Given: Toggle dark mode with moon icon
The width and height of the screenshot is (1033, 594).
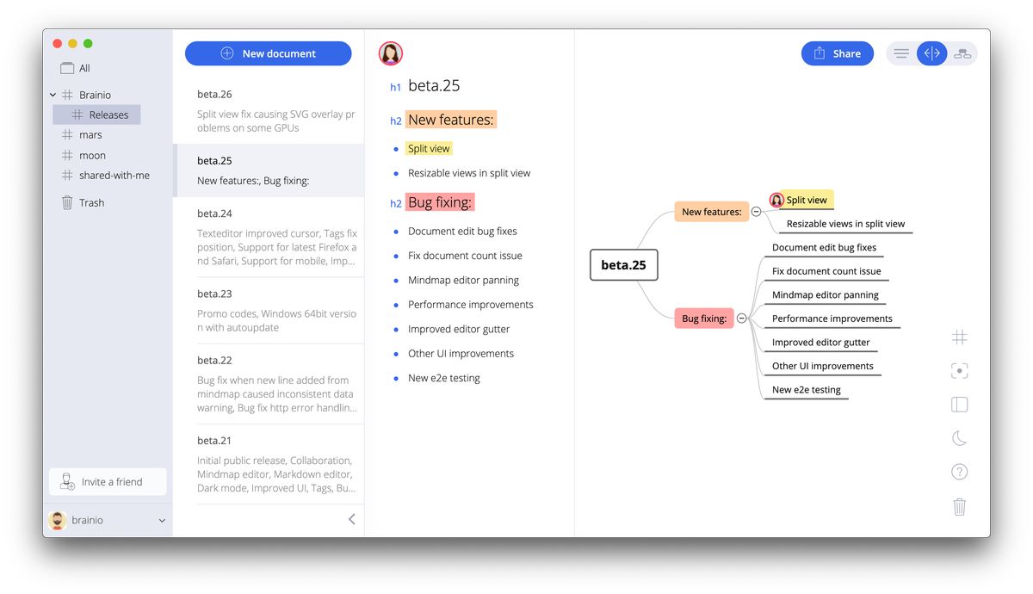Looking at the screenshot, I should tap(959, 438).
